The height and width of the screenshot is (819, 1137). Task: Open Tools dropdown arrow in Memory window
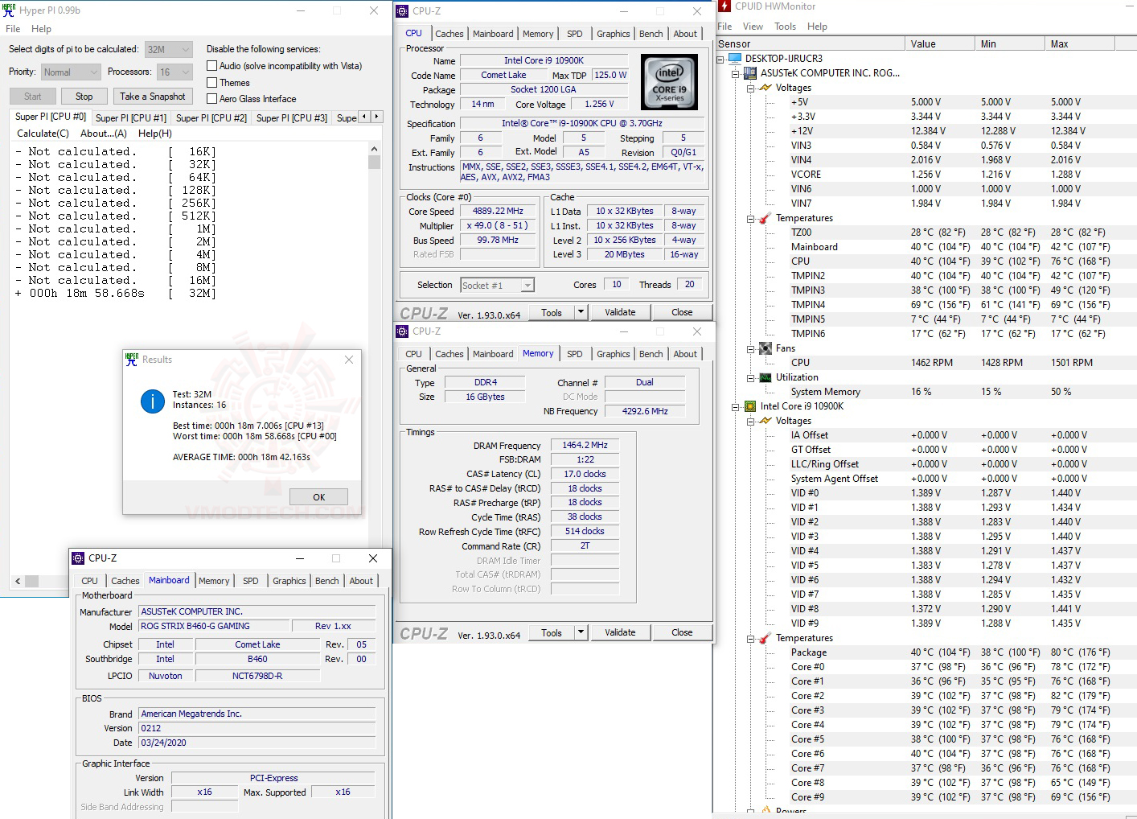click(x=581, y=632)
